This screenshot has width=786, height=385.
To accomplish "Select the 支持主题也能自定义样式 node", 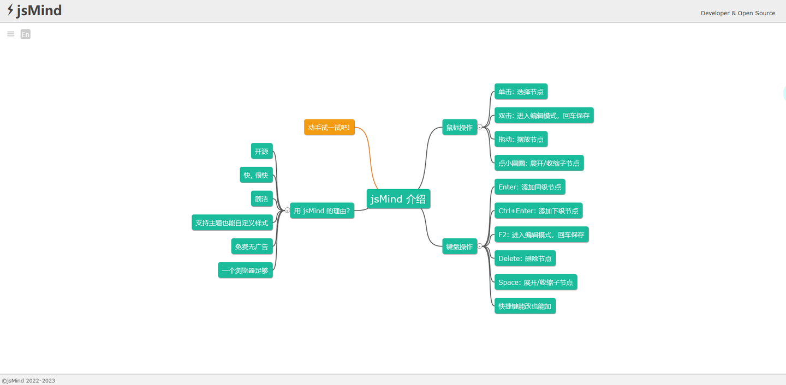I will (232, 223).
